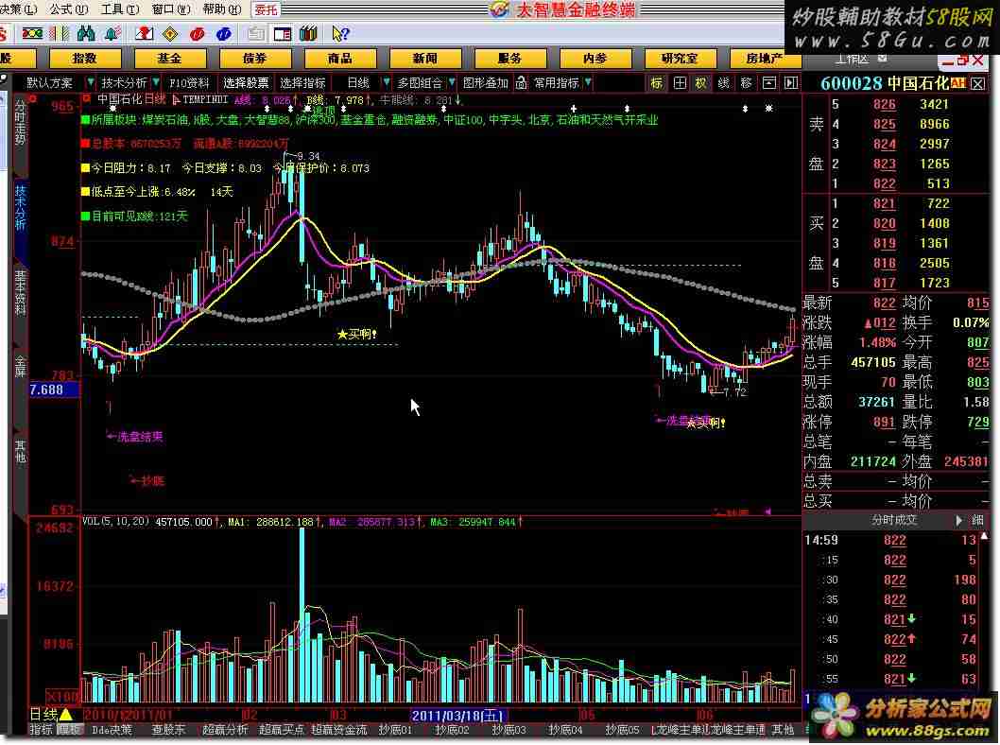
Task: Open the 帮助(H) menu
Action: click(x=222, y=9)
